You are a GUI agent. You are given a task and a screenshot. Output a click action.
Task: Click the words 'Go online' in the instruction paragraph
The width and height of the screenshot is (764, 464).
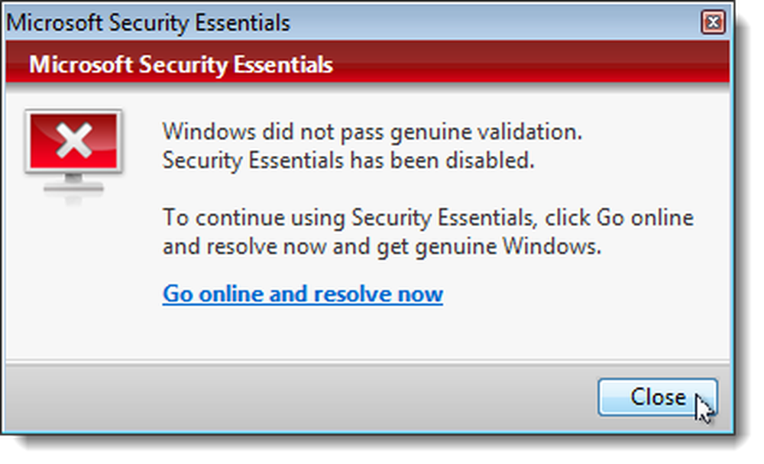[645, 217]
